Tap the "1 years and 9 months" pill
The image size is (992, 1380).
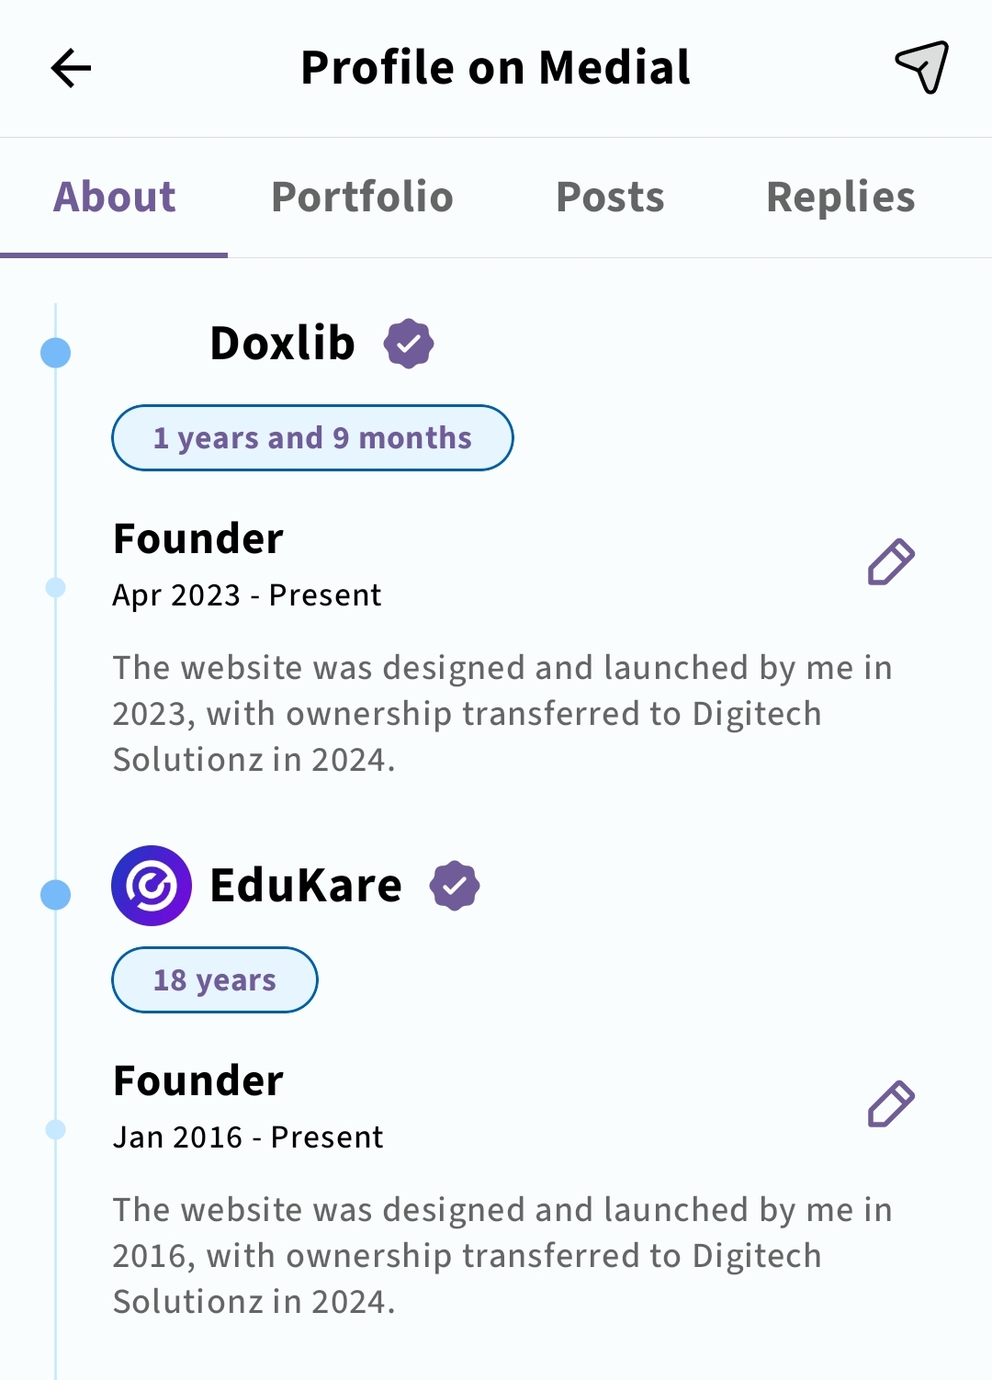click(x=312, y=438)
